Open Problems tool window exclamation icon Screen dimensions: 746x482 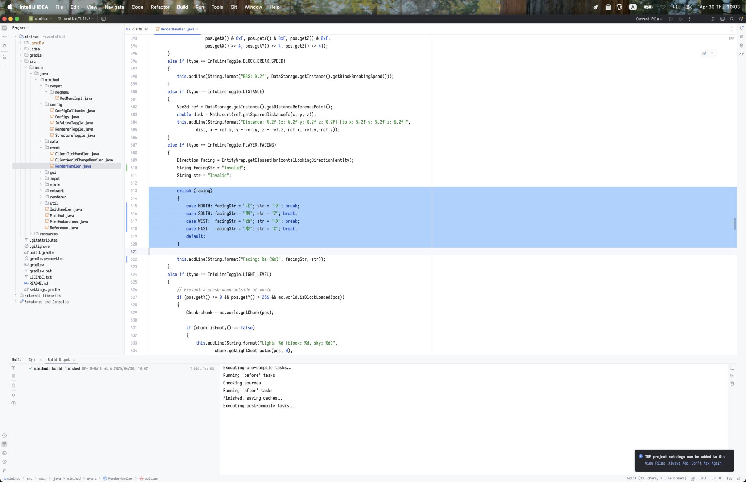pyautogui.click(x=4, y=462)
